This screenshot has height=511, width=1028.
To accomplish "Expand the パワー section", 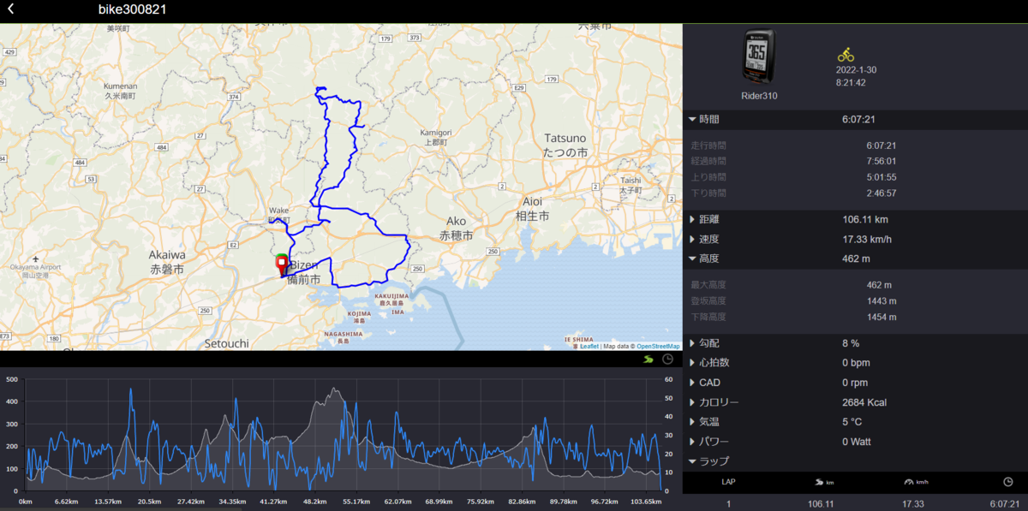I will click(692, 442).
